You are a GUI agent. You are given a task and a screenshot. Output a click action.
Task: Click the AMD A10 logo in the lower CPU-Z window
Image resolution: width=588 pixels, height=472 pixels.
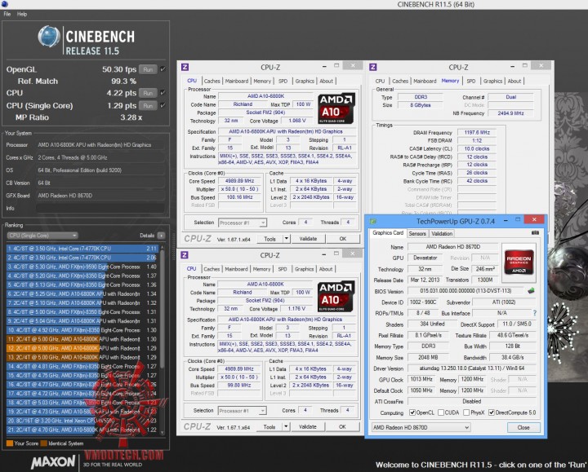336,297
